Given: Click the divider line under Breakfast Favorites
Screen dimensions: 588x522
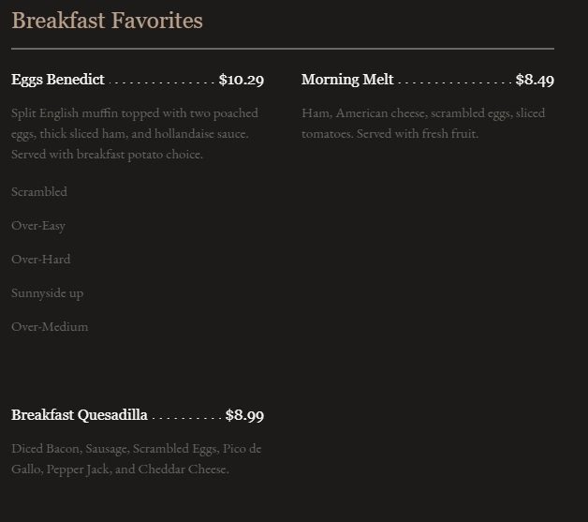Looking at the screenshot, I should click(x=283, y=48).
